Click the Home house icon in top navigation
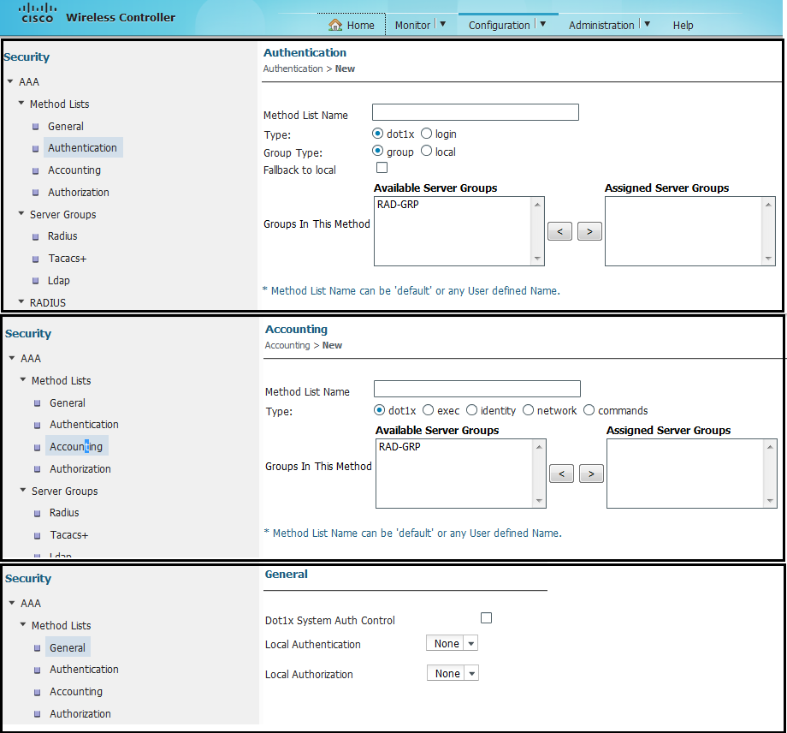Screen dimensions: 787x733 pos(335,25)
